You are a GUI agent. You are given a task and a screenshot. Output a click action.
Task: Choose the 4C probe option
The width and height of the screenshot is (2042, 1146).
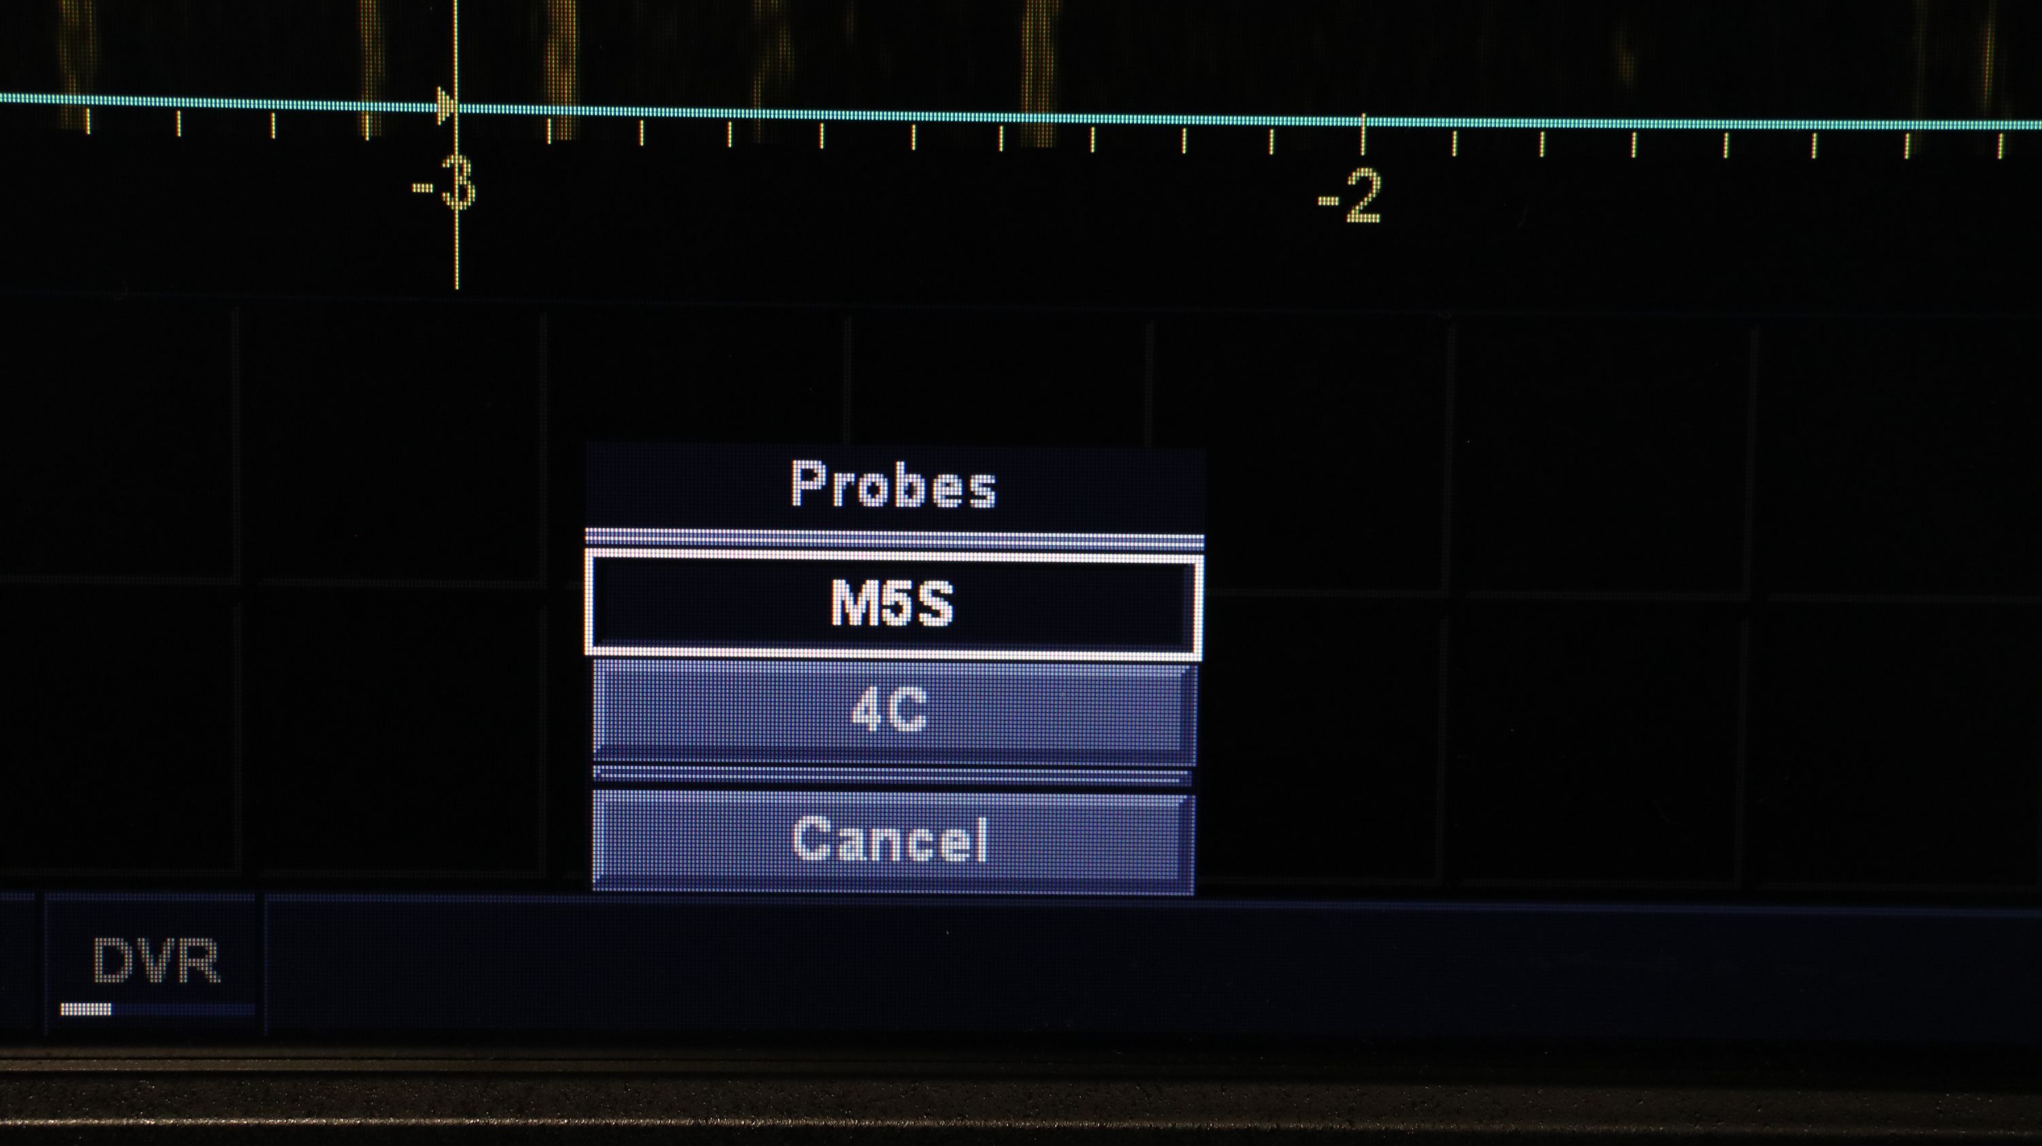[x=893, y=711]
